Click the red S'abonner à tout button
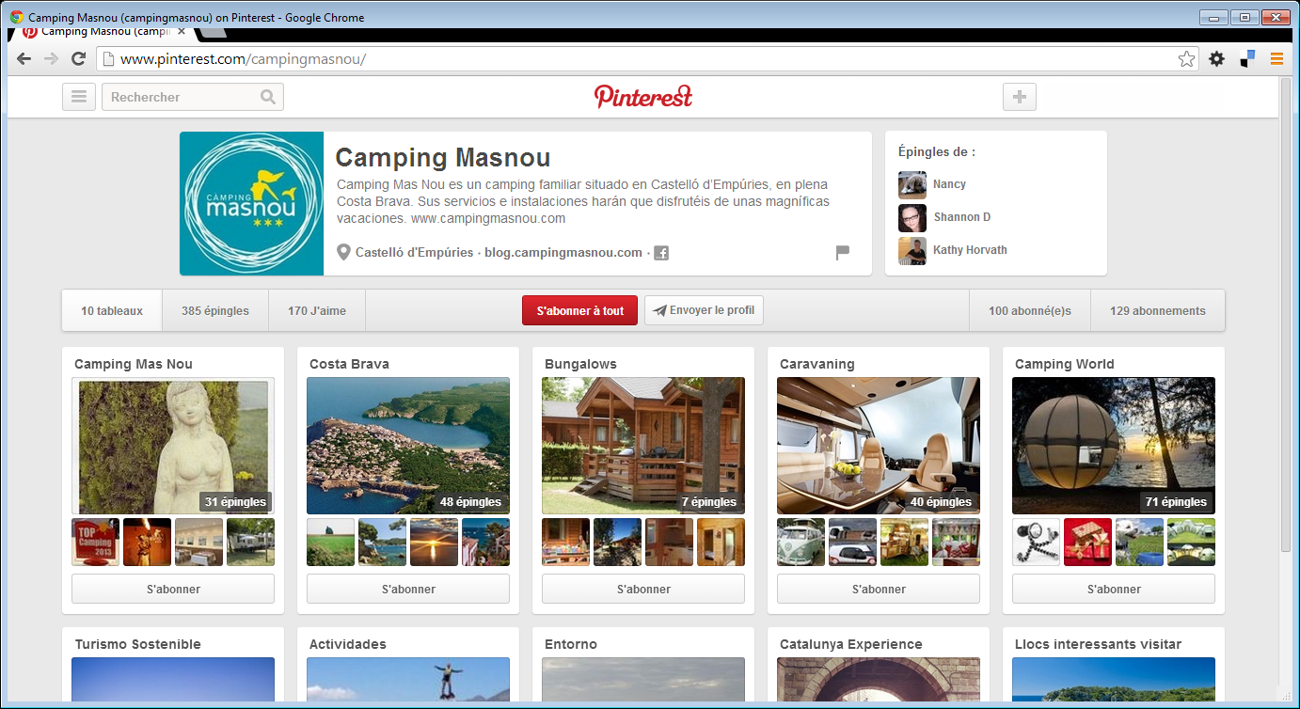 [579, 311]
